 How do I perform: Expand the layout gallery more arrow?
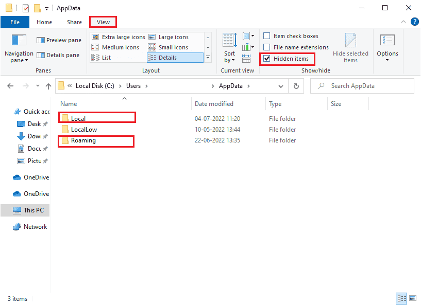coord(208,58)
